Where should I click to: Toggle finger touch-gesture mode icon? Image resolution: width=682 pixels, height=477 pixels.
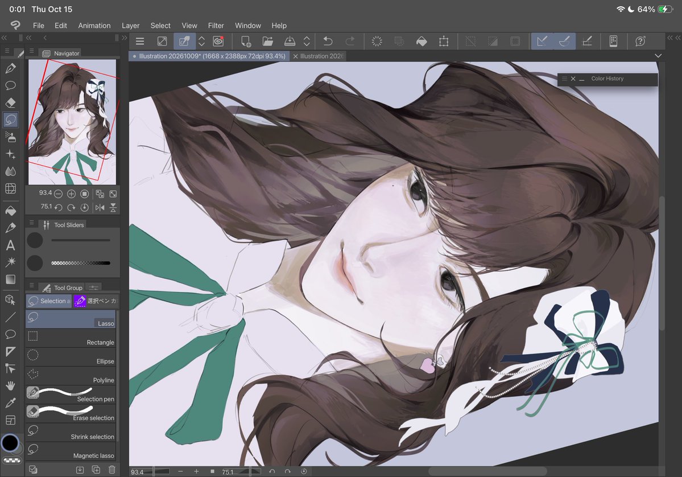(x=184, y=42)
